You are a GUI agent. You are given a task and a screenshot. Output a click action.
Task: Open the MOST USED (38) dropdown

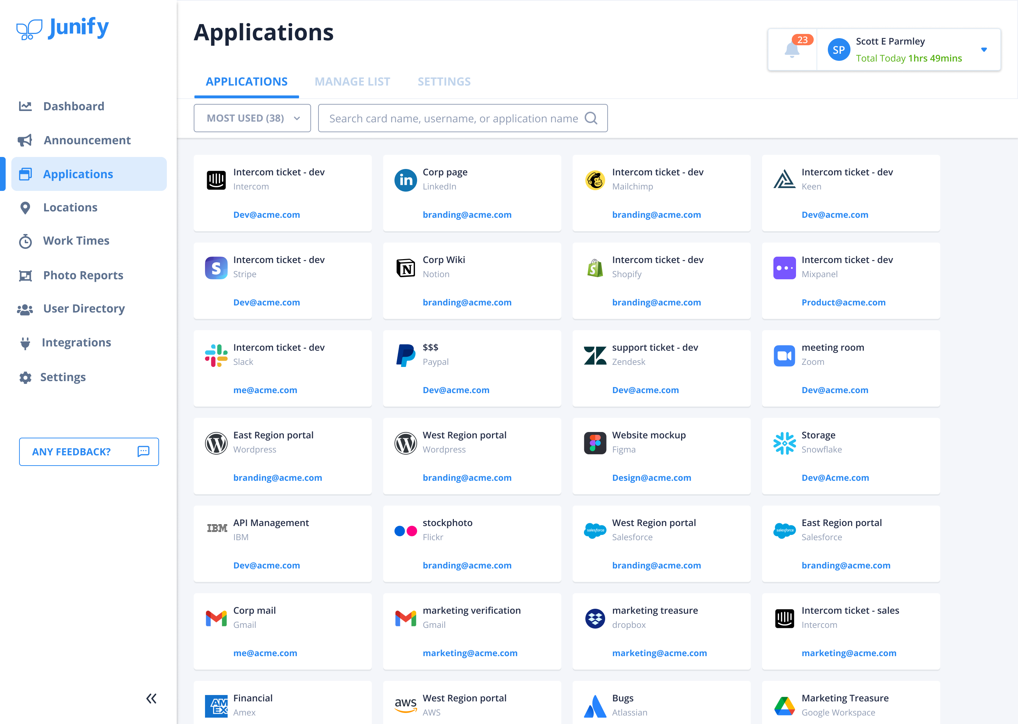click(252, 118)
